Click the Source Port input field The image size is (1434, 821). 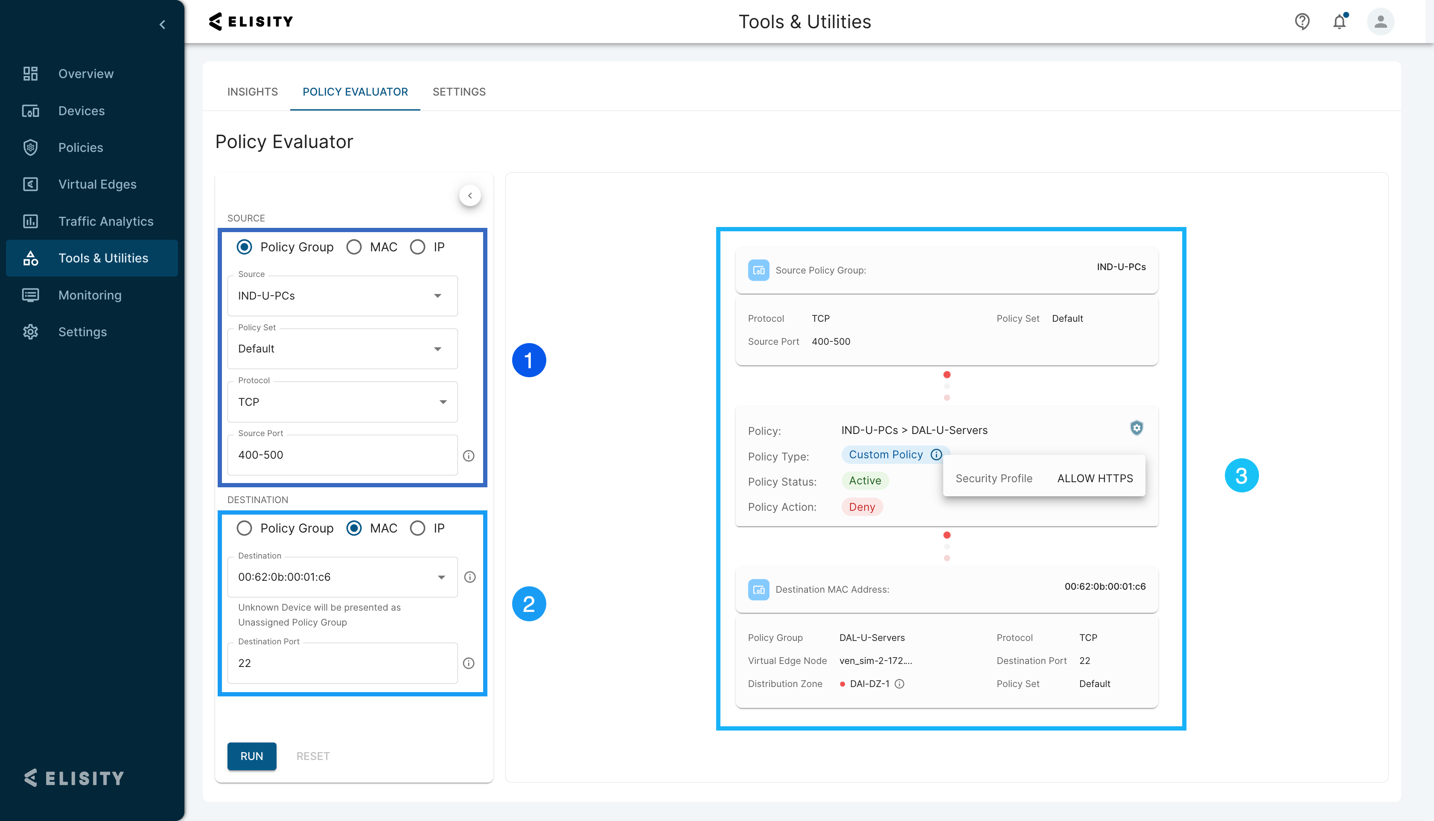[342, 455]
